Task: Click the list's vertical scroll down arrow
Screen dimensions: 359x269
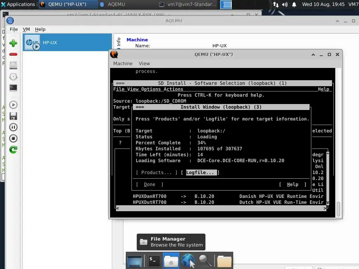Action: pyautogui.click(x=328, y=202)
